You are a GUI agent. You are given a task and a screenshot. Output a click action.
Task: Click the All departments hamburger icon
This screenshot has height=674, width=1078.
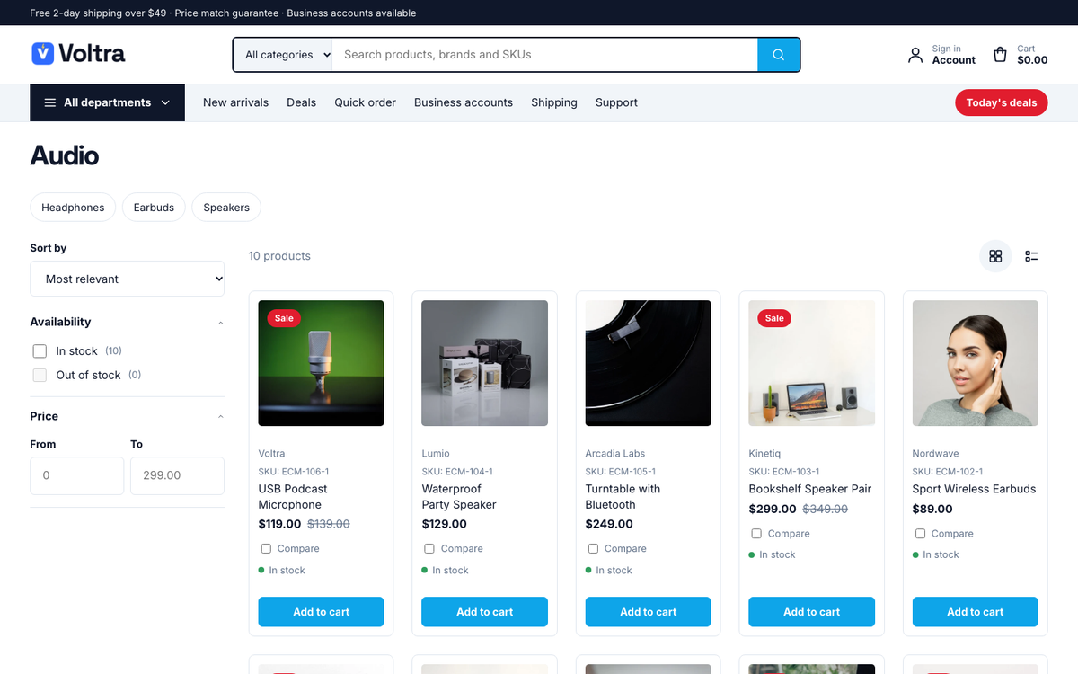pyautogui.click(x=50, y=102)
